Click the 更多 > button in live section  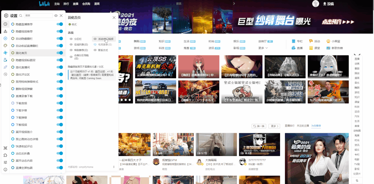(x=274, y=126)
